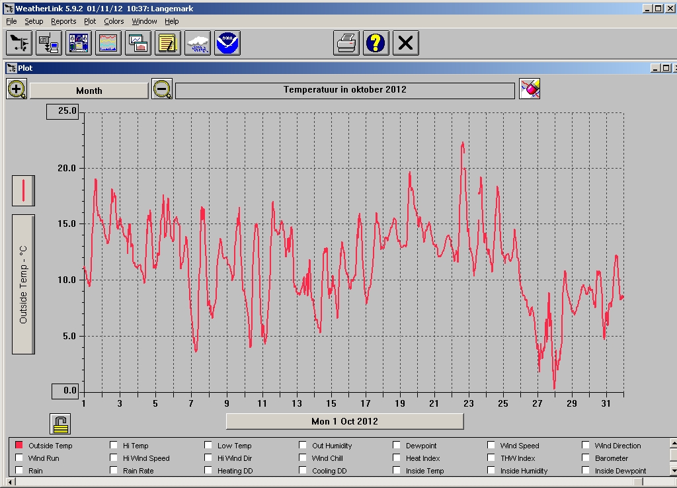Image resolution: width=677 pixels, height=488 pixels.
Task: Maximize the Plot child window
Action: pyautogui.click(x=666, y=68)
